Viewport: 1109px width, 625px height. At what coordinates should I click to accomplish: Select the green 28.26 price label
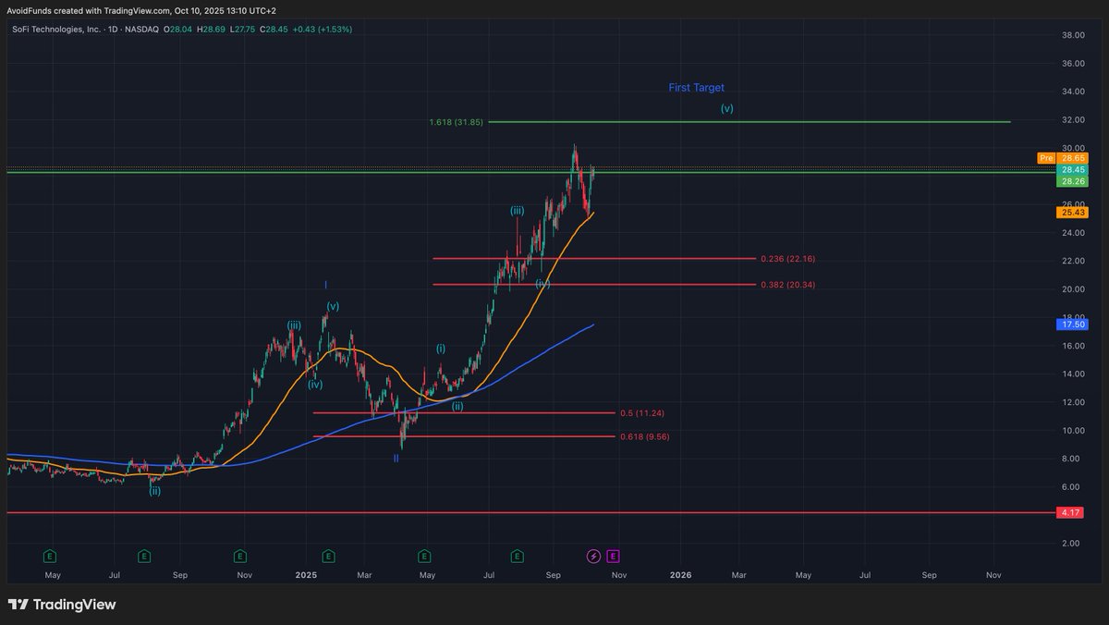[x=1072, y=181]
